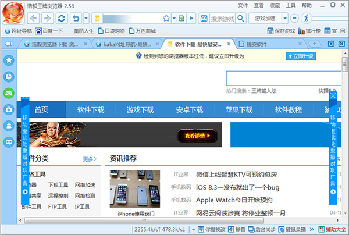Expand status bar overflow double chevron
This screenshot has height=235, width=349.
(x=312, y=229)
